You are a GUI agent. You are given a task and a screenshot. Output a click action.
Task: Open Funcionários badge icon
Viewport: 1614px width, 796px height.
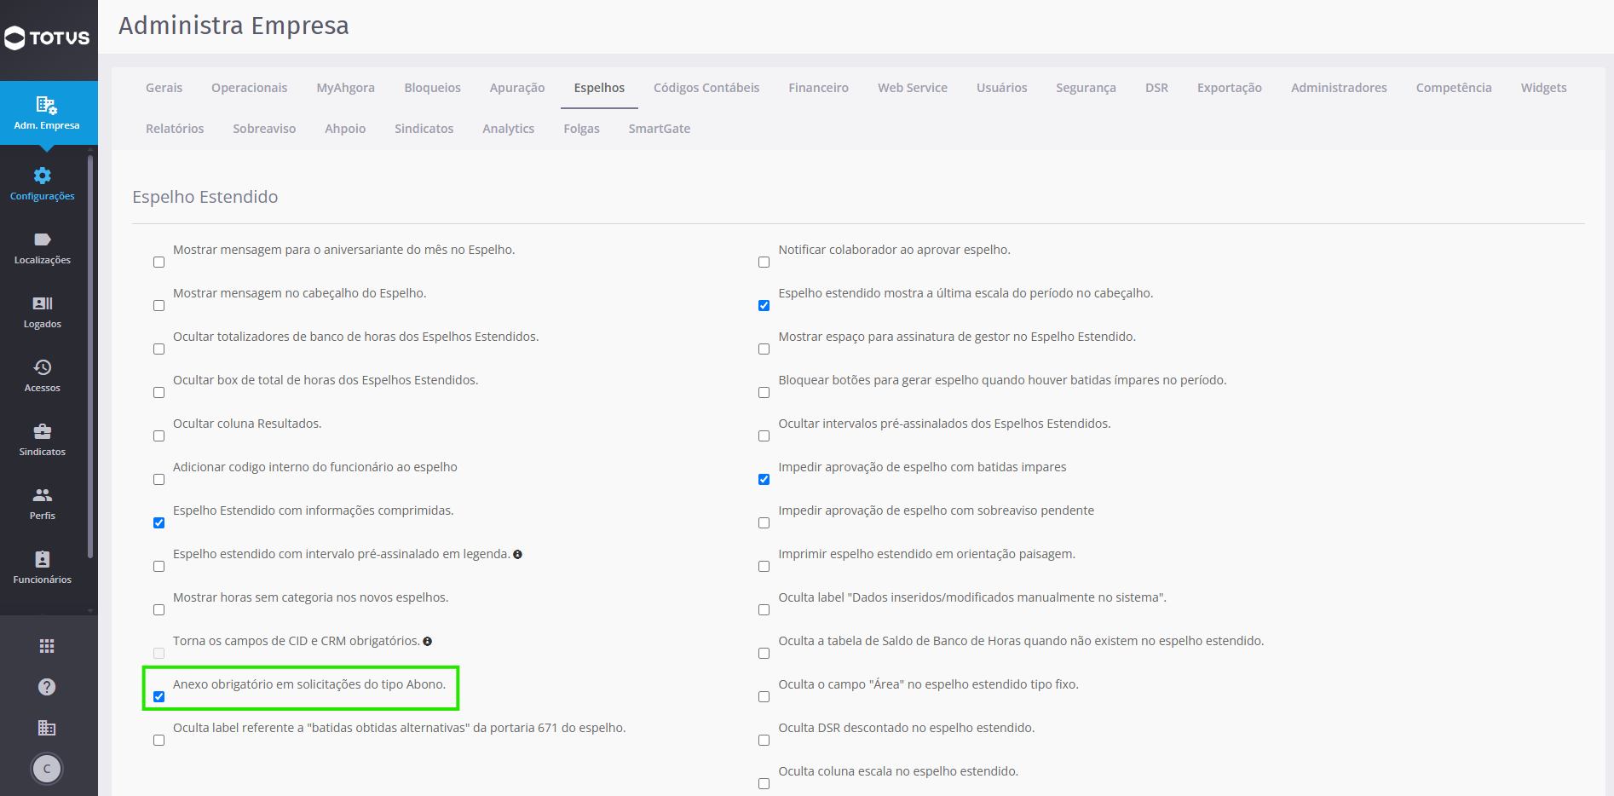43,559
